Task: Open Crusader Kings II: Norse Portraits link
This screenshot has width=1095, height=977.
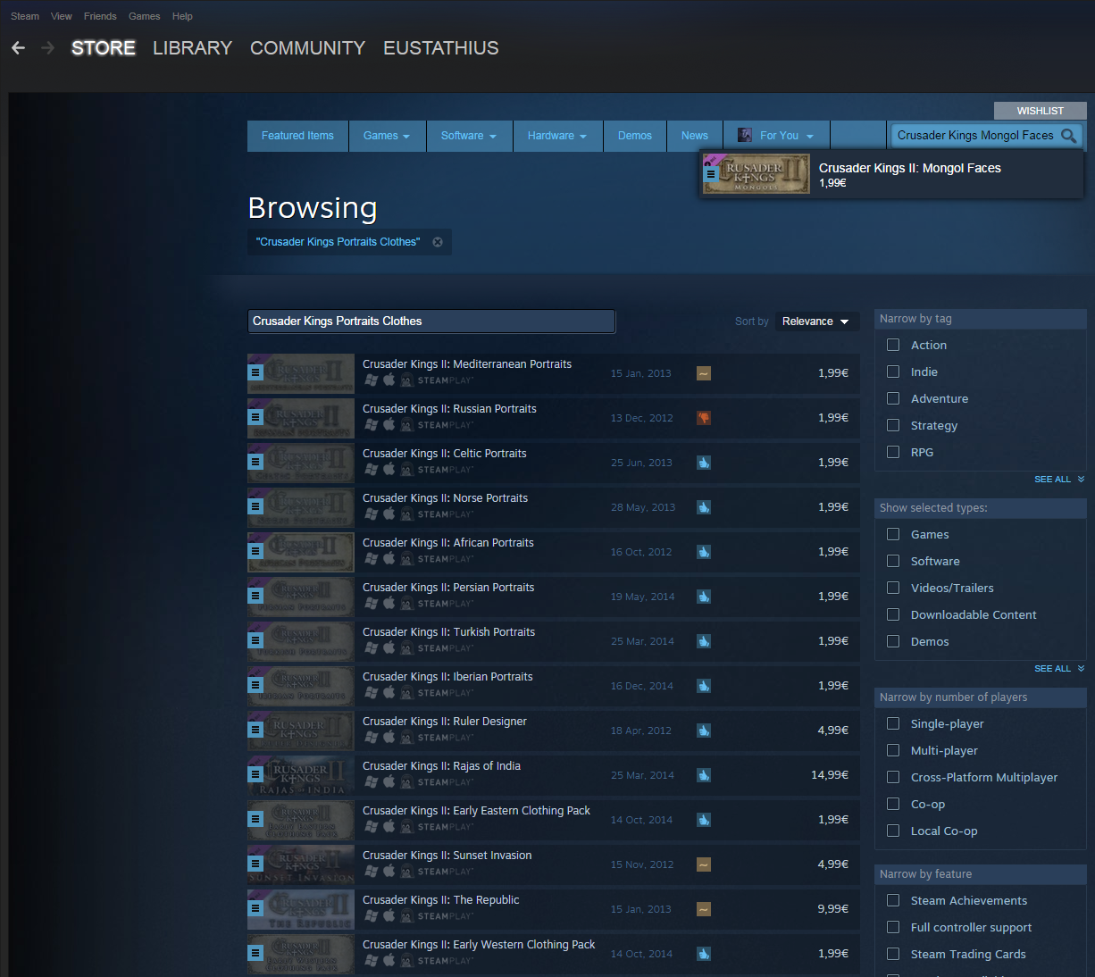Action: [445, 498]
